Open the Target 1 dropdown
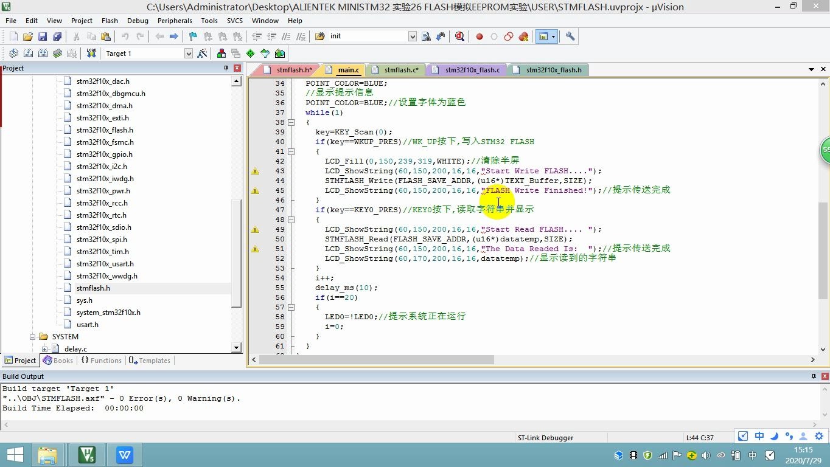Screen dimensions: 830x467 [x=189, y=54]
